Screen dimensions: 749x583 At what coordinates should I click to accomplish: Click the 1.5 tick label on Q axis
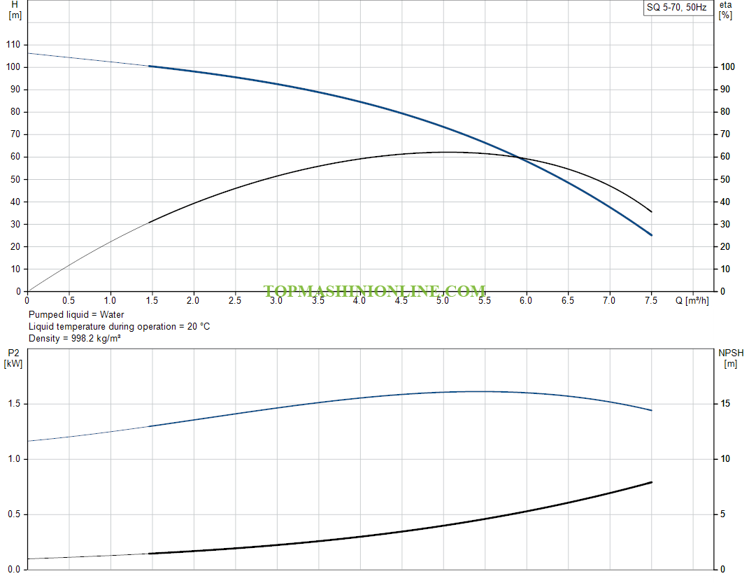152,300
